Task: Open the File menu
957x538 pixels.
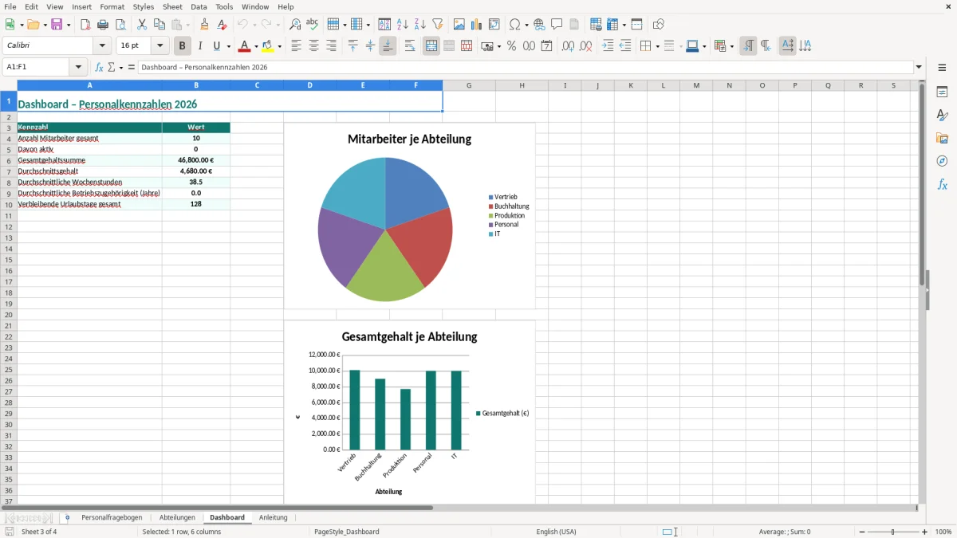Action: click(10, 6)
